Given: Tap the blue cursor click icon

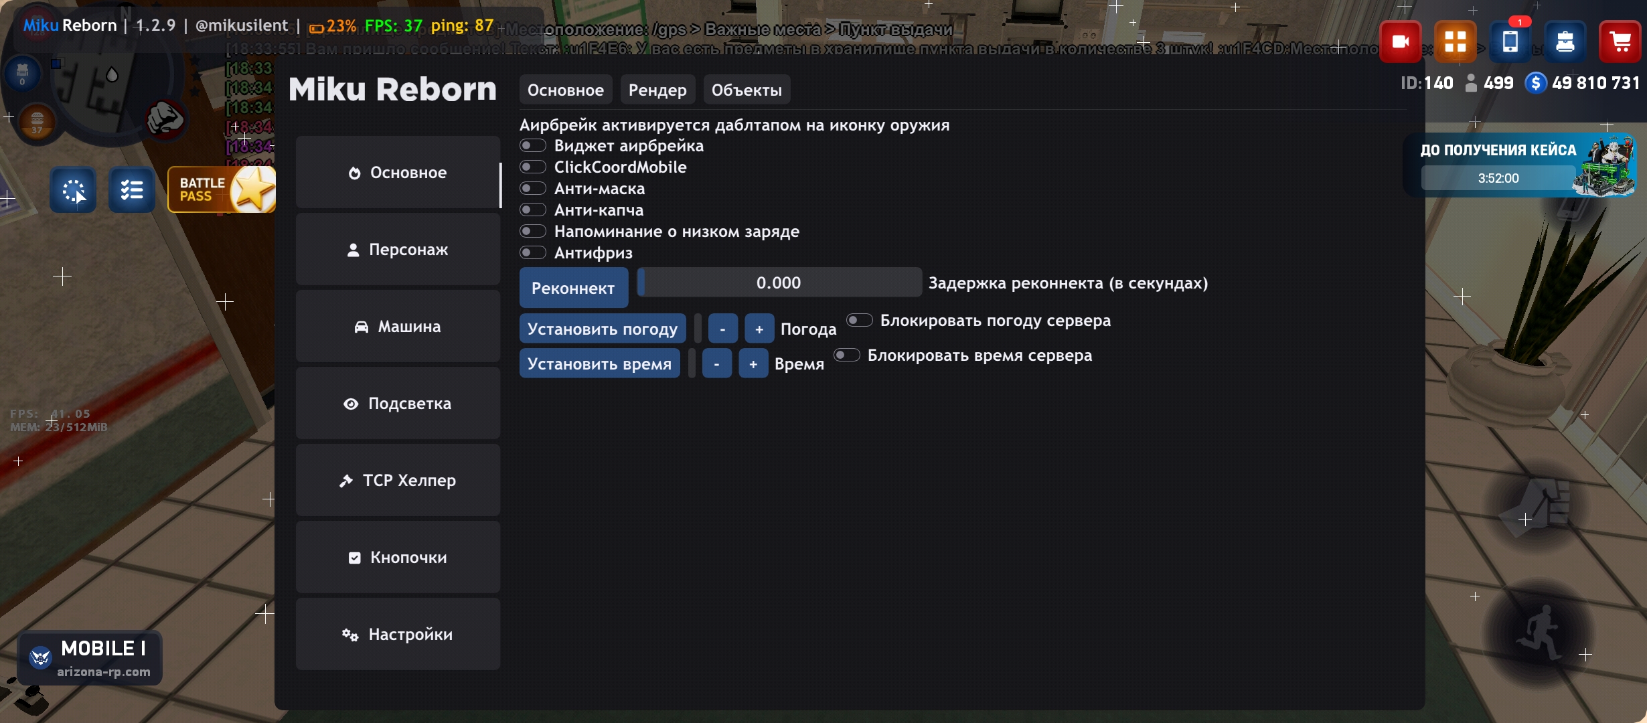Looking at the screenshot, I should click(x=74, y=190).
